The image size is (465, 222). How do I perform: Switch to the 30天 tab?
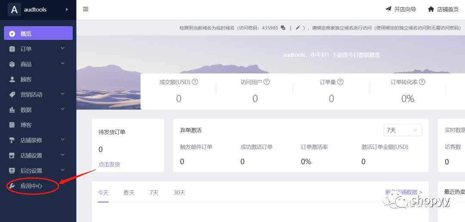(180, 193)
